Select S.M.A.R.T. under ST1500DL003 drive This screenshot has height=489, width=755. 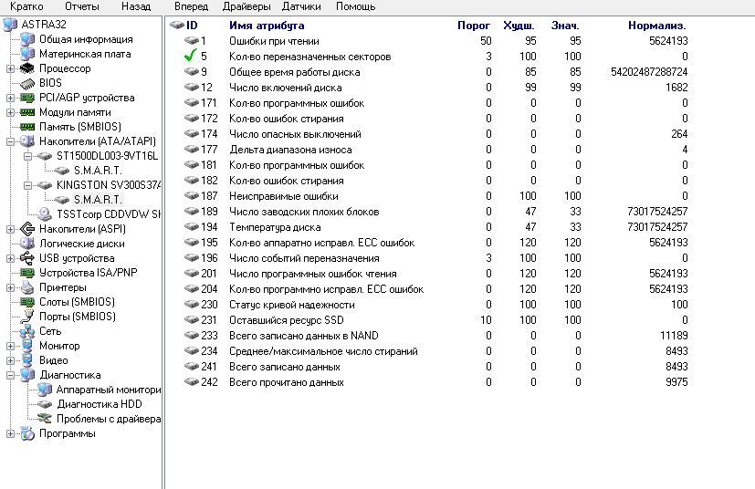(x=98, y=171)
